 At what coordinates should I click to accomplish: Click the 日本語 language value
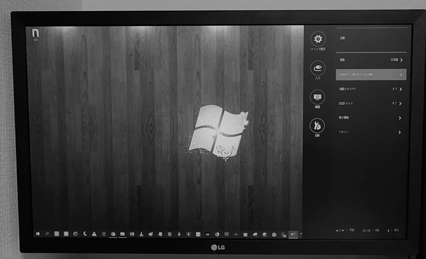coord(394,60)
